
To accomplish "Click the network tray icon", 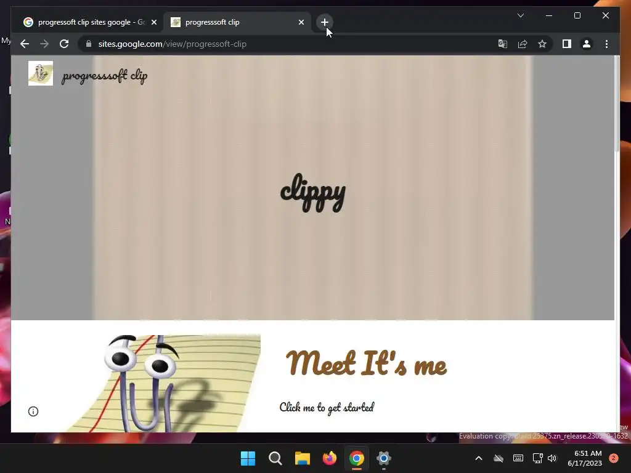I will point(537,458).
